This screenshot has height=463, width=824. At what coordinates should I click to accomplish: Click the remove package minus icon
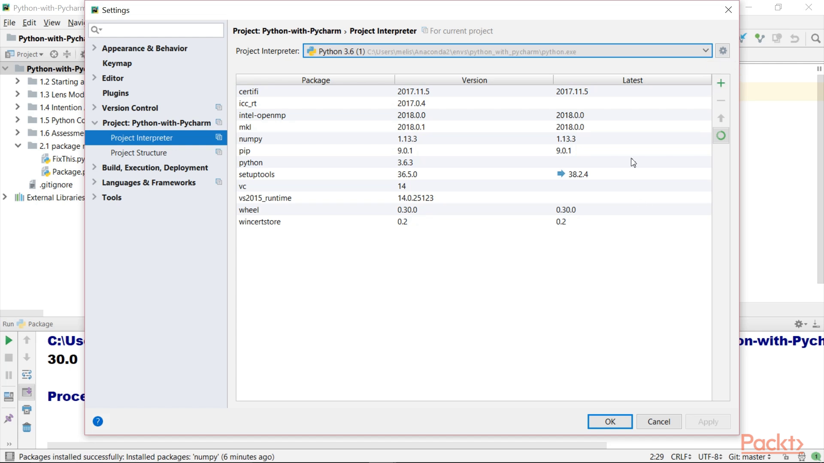pos(721,101)
